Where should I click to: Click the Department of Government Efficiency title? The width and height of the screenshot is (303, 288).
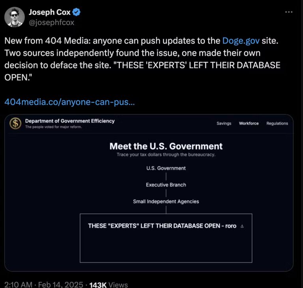[x=70, y=121]
